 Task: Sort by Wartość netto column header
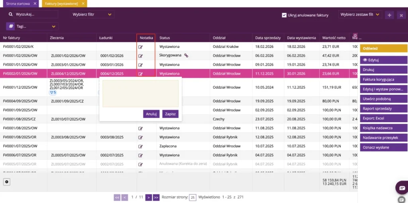[334, 38]
